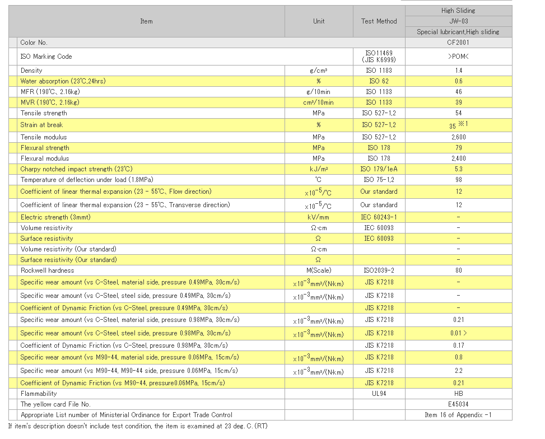The width and height of the screenshot is (545, 439).
Task: Select the wear value '2.2'
Action: pos(458,371)
